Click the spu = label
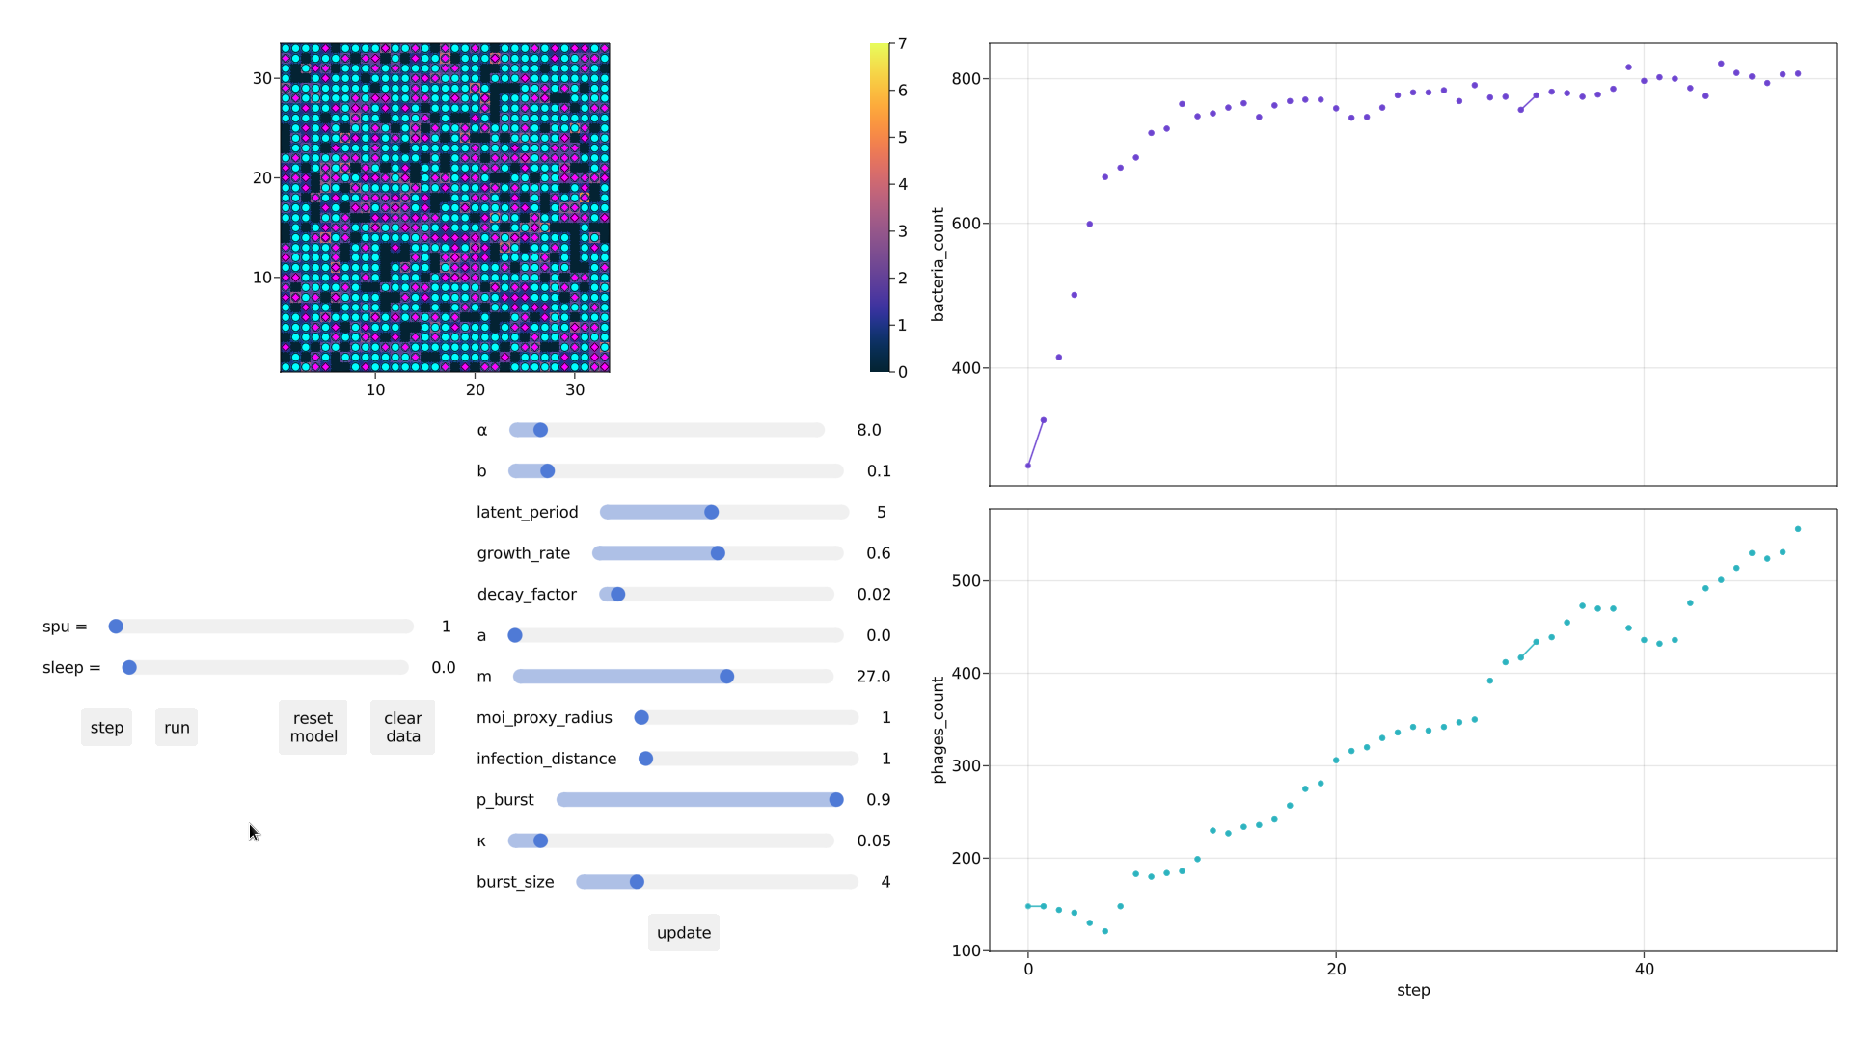This screenshot has width=1852, height=1041. 65,627
